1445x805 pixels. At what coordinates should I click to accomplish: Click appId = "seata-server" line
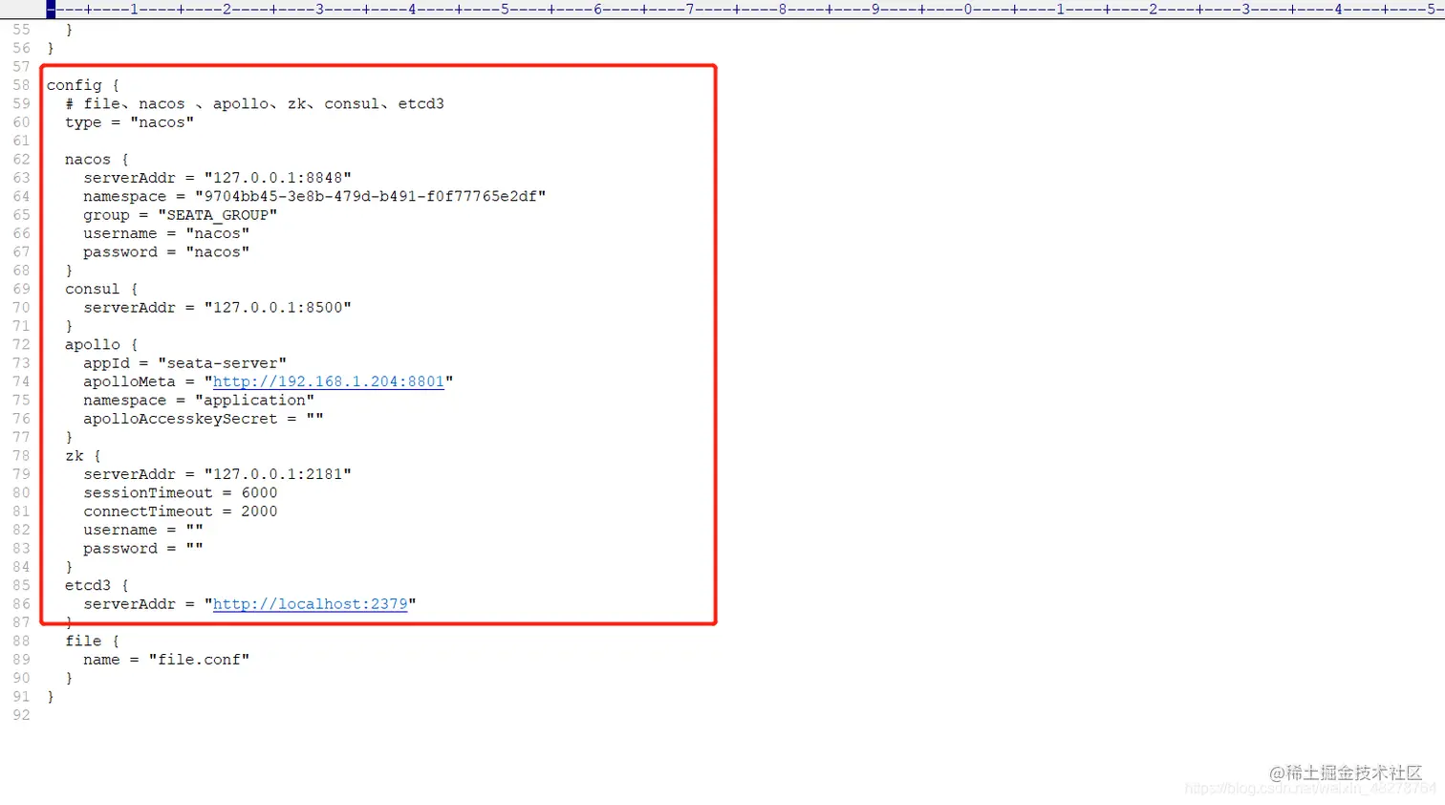(184, 363)
